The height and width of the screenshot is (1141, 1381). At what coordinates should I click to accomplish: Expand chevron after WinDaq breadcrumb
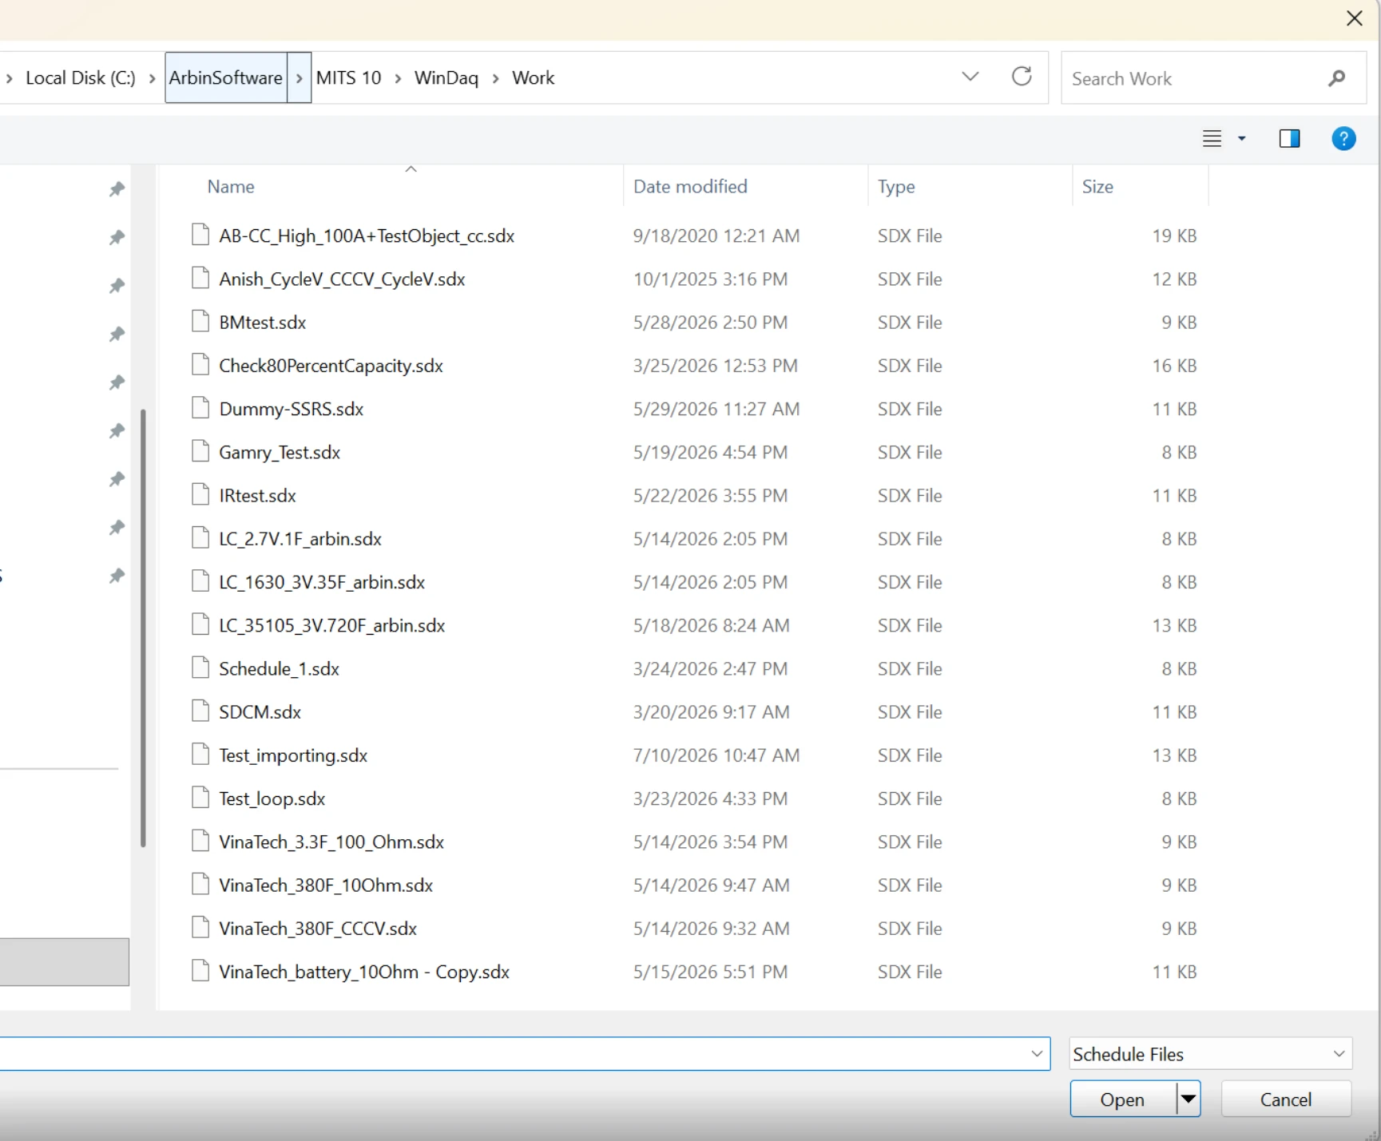pyautogui.click(x=495, y=78)
